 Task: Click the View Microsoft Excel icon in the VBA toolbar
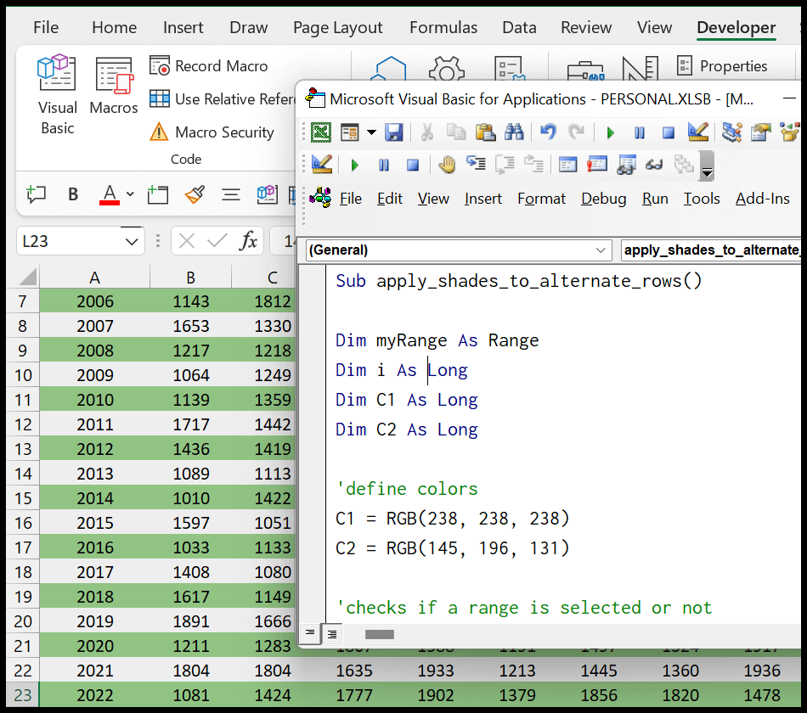point(321,132)
